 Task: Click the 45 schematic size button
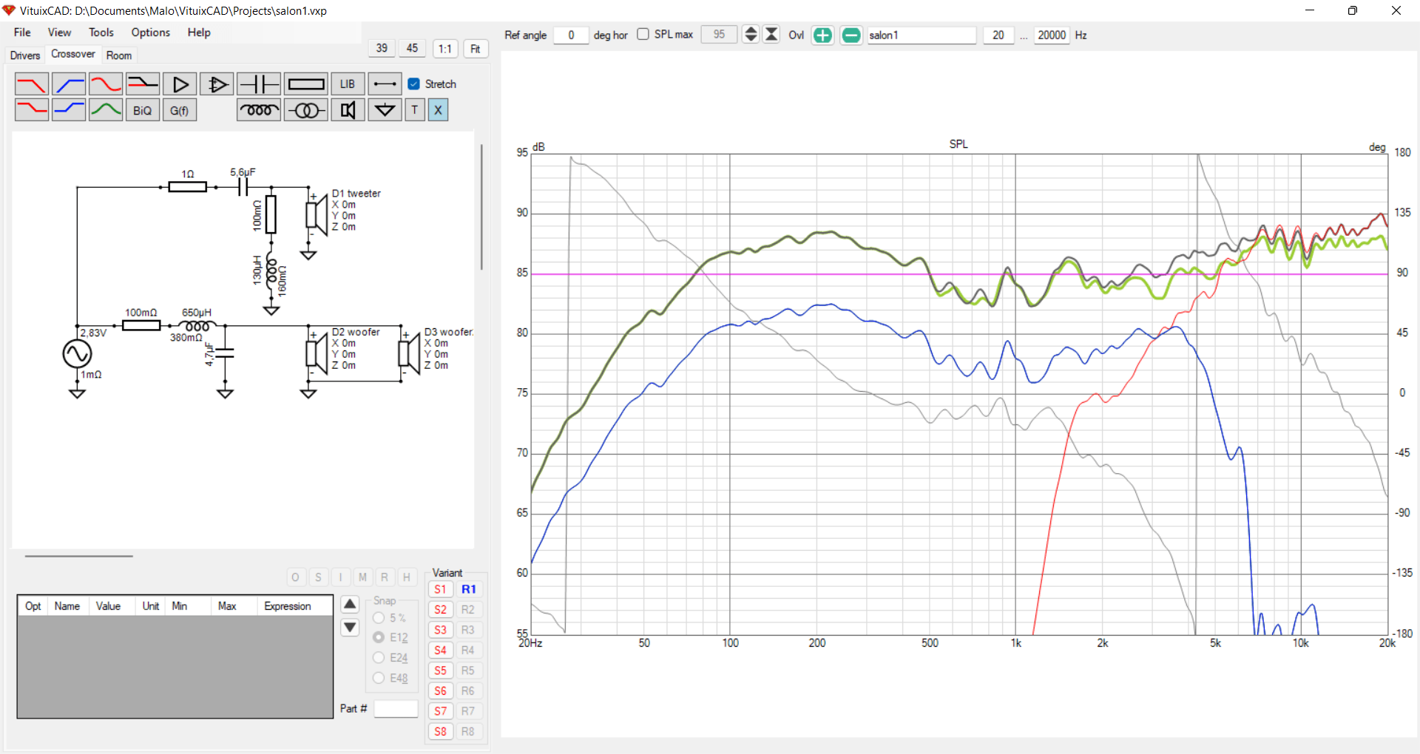click(413, 49)
